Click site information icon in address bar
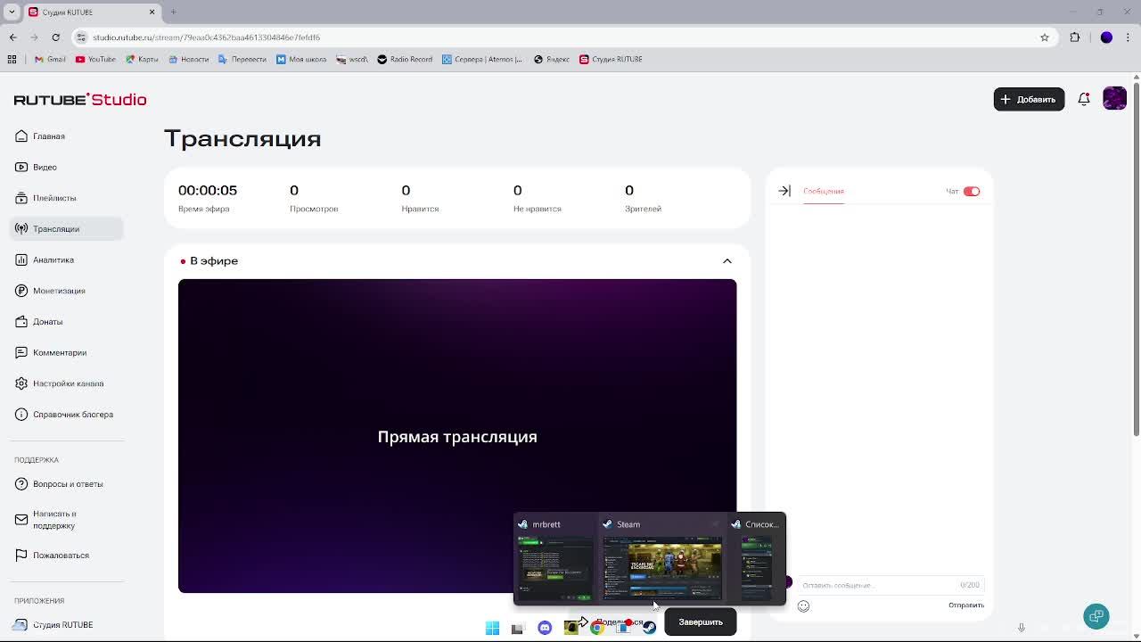 click(x=81, y=37)
